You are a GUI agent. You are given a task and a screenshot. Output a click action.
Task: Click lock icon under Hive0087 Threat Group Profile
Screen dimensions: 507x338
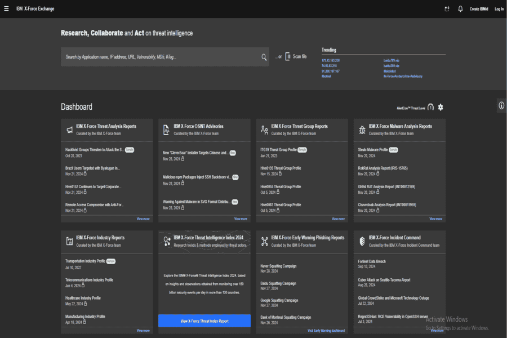click(278, 210)
